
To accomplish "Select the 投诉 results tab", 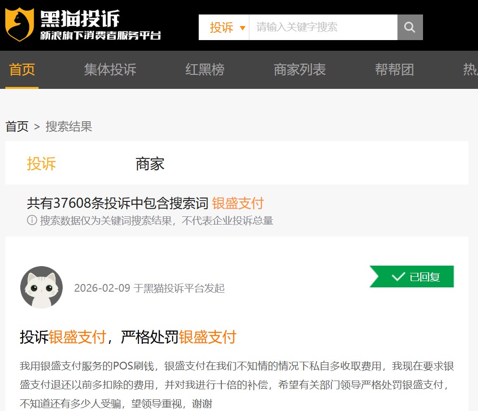I will pyautogui.click(x=41, y=163).
